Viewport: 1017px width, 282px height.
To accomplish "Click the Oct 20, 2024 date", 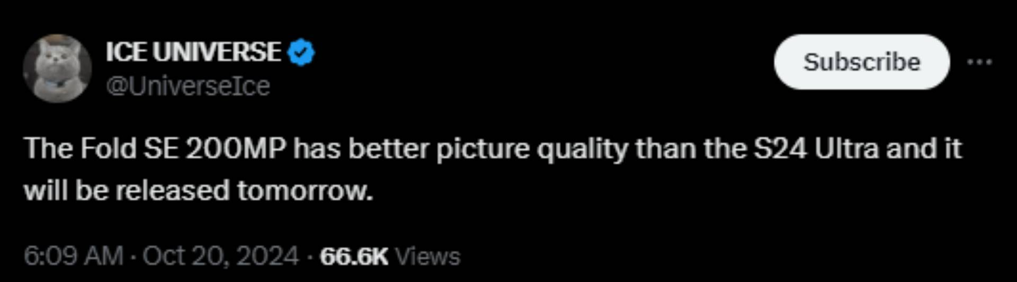I will (x=220, y=256).
